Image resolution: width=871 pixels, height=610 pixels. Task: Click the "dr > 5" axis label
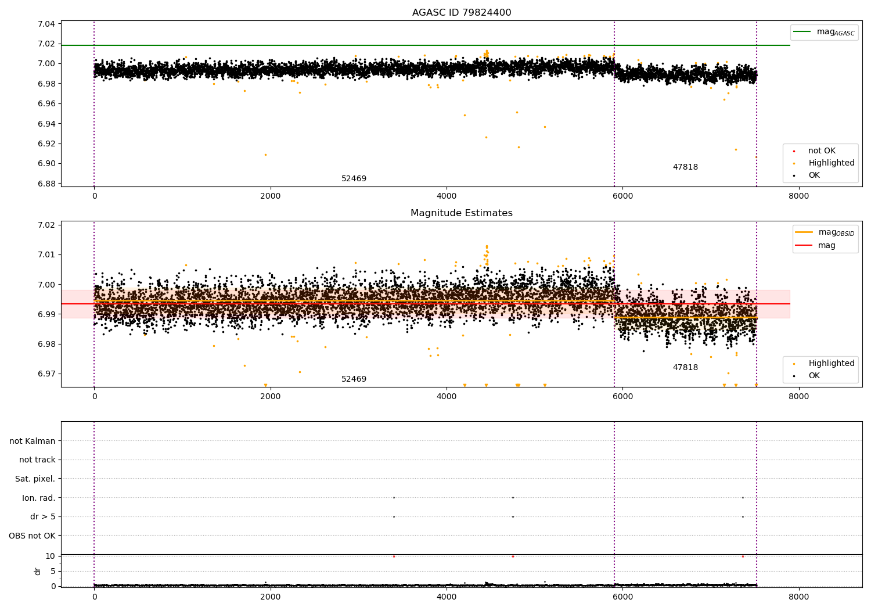[x=43, y=517]
